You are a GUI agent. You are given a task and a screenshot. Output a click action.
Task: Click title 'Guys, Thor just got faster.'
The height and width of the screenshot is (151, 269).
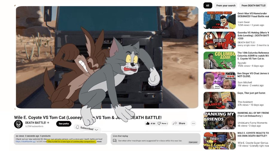point(251,93)
